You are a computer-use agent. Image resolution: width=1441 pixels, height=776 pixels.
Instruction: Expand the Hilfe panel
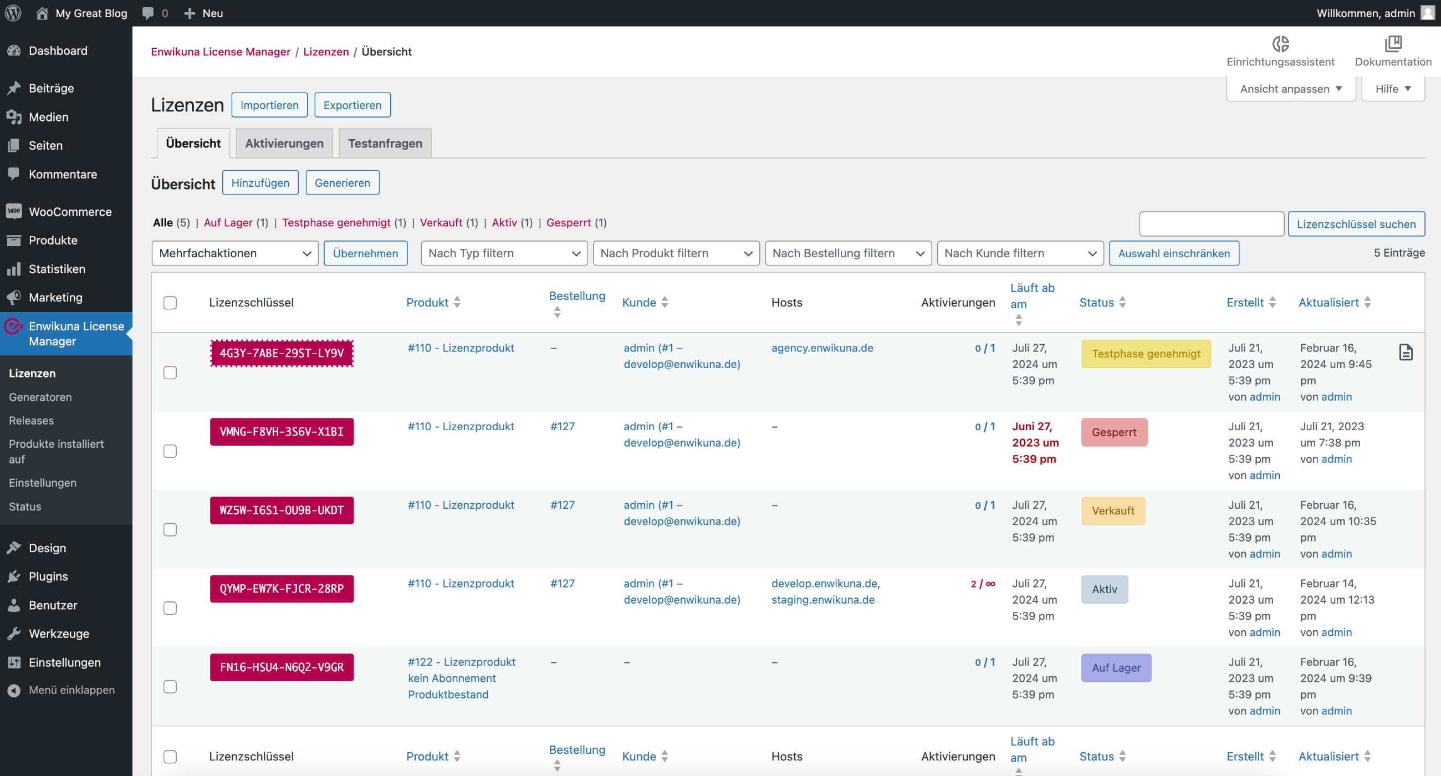click(1393, 89)
